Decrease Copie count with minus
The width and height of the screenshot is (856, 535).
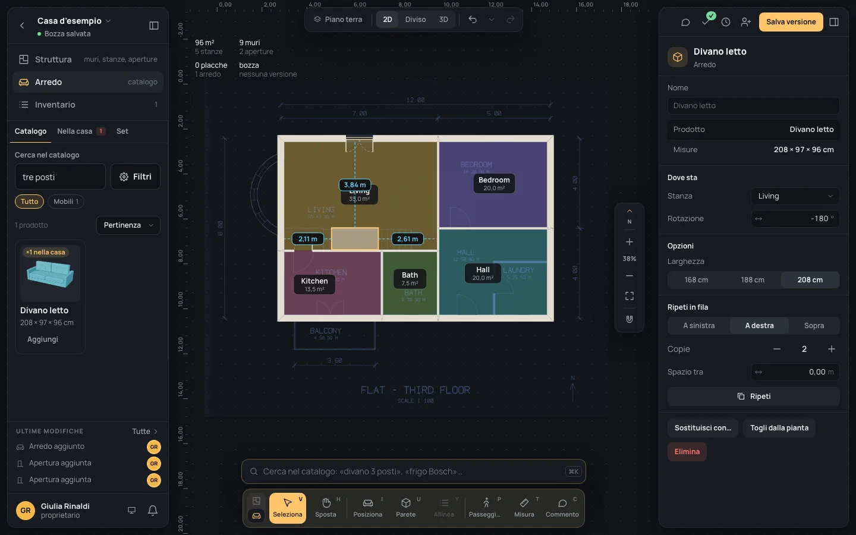click(777, 349)
